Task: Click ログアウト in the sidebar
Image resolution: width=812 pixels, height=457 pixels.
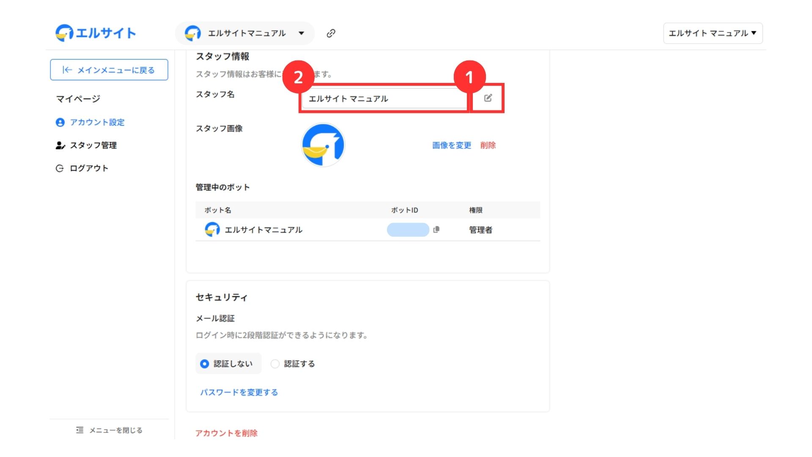Action: click(x=89, y=168)
